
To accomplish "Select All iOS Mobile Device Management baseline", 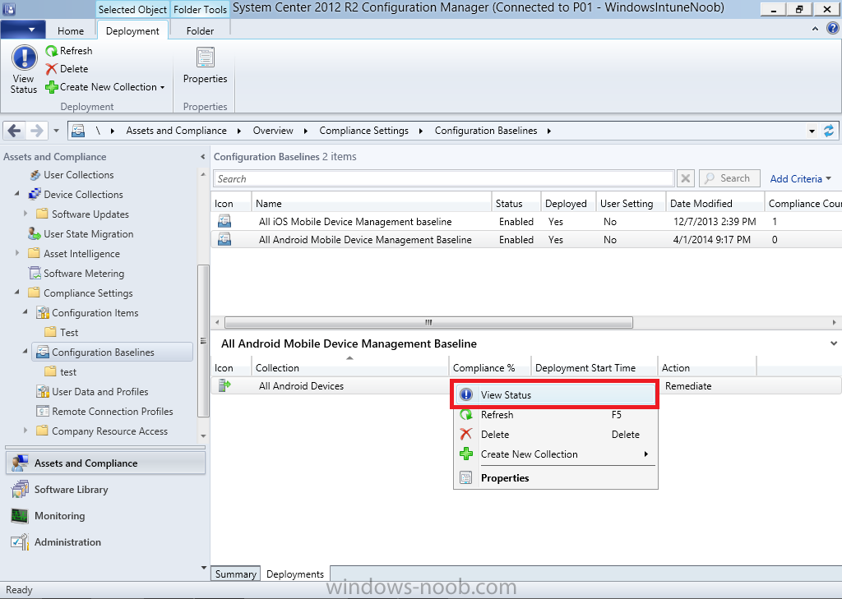I will [526, 222].
